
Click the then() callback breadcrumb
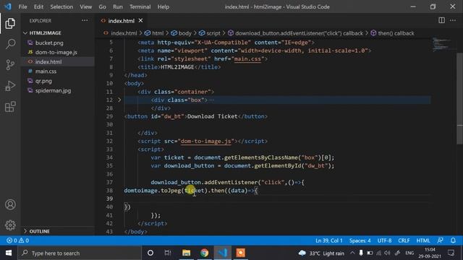(x=396, y=33)
